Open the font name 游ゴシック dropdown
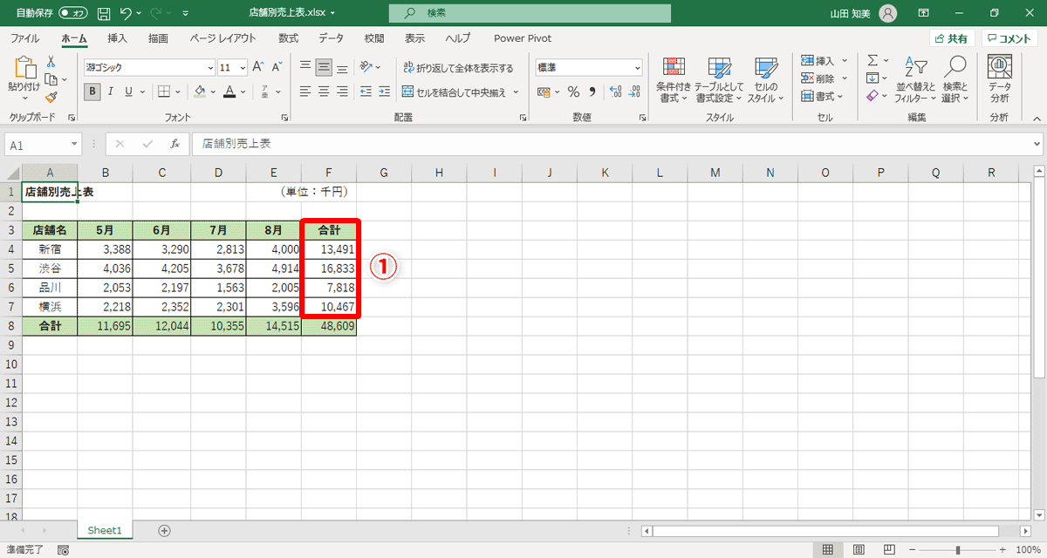Viewport: 1047px width, 558px height. pyautogui.click(x=210, y=67)
